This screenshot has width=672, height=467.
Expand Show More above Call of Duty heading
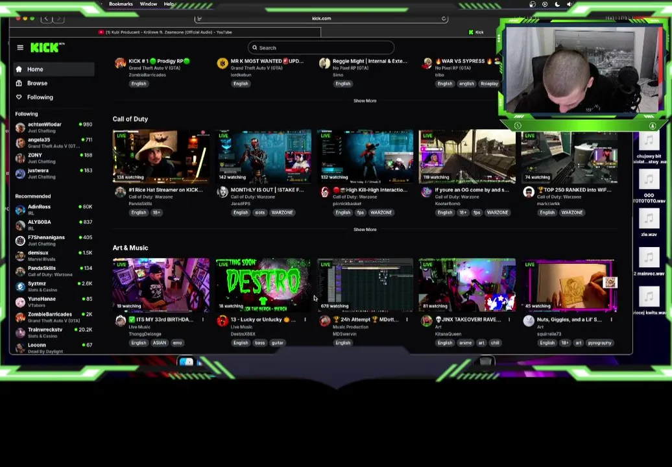[x=365, y=101]
